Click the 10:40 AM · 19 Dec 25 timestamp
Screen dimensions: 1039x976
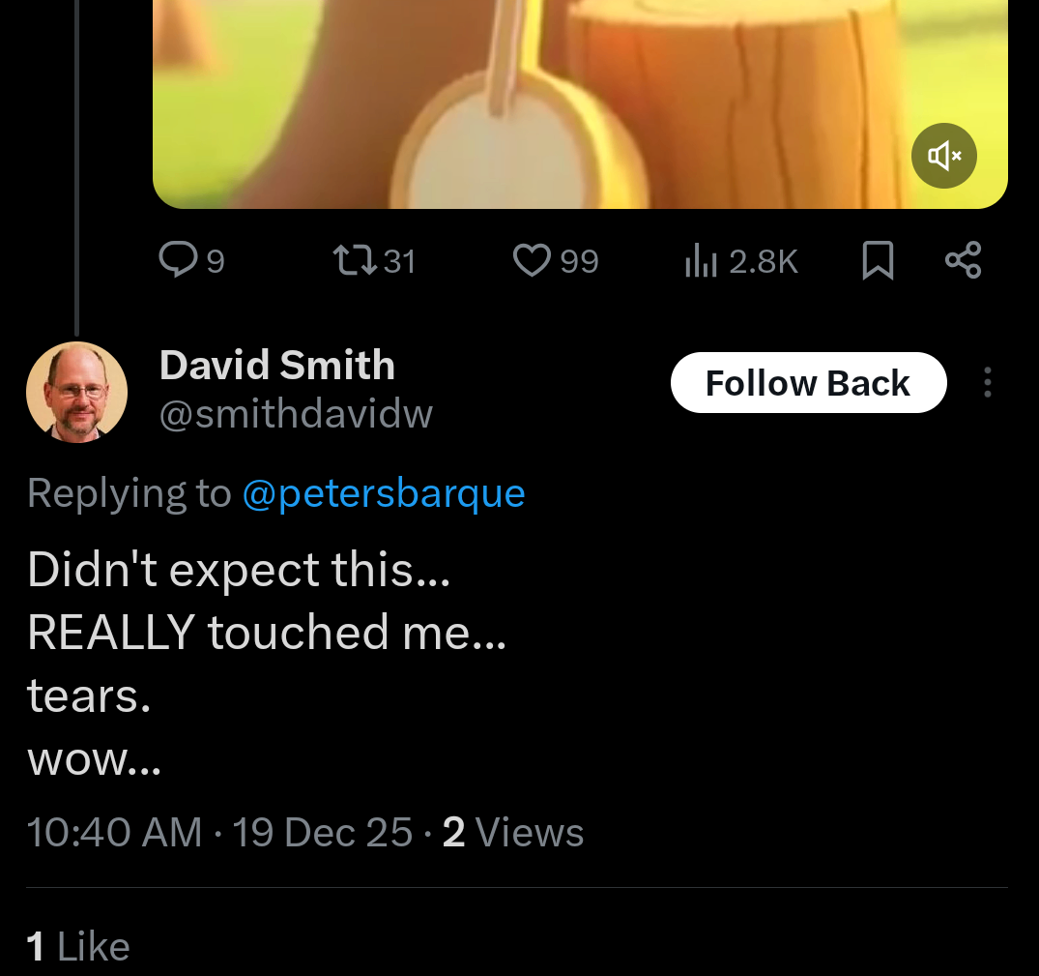pyautogui.click(x=219, y=833)
